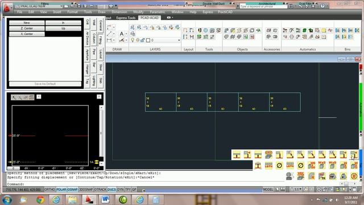Click the X: Center button

[27, 34]
